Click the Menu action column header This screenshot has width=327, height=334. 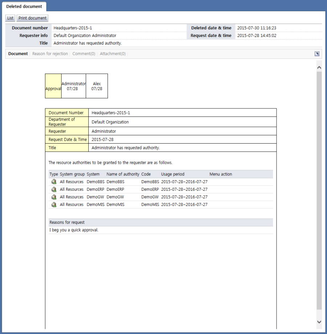coord(221,174)
